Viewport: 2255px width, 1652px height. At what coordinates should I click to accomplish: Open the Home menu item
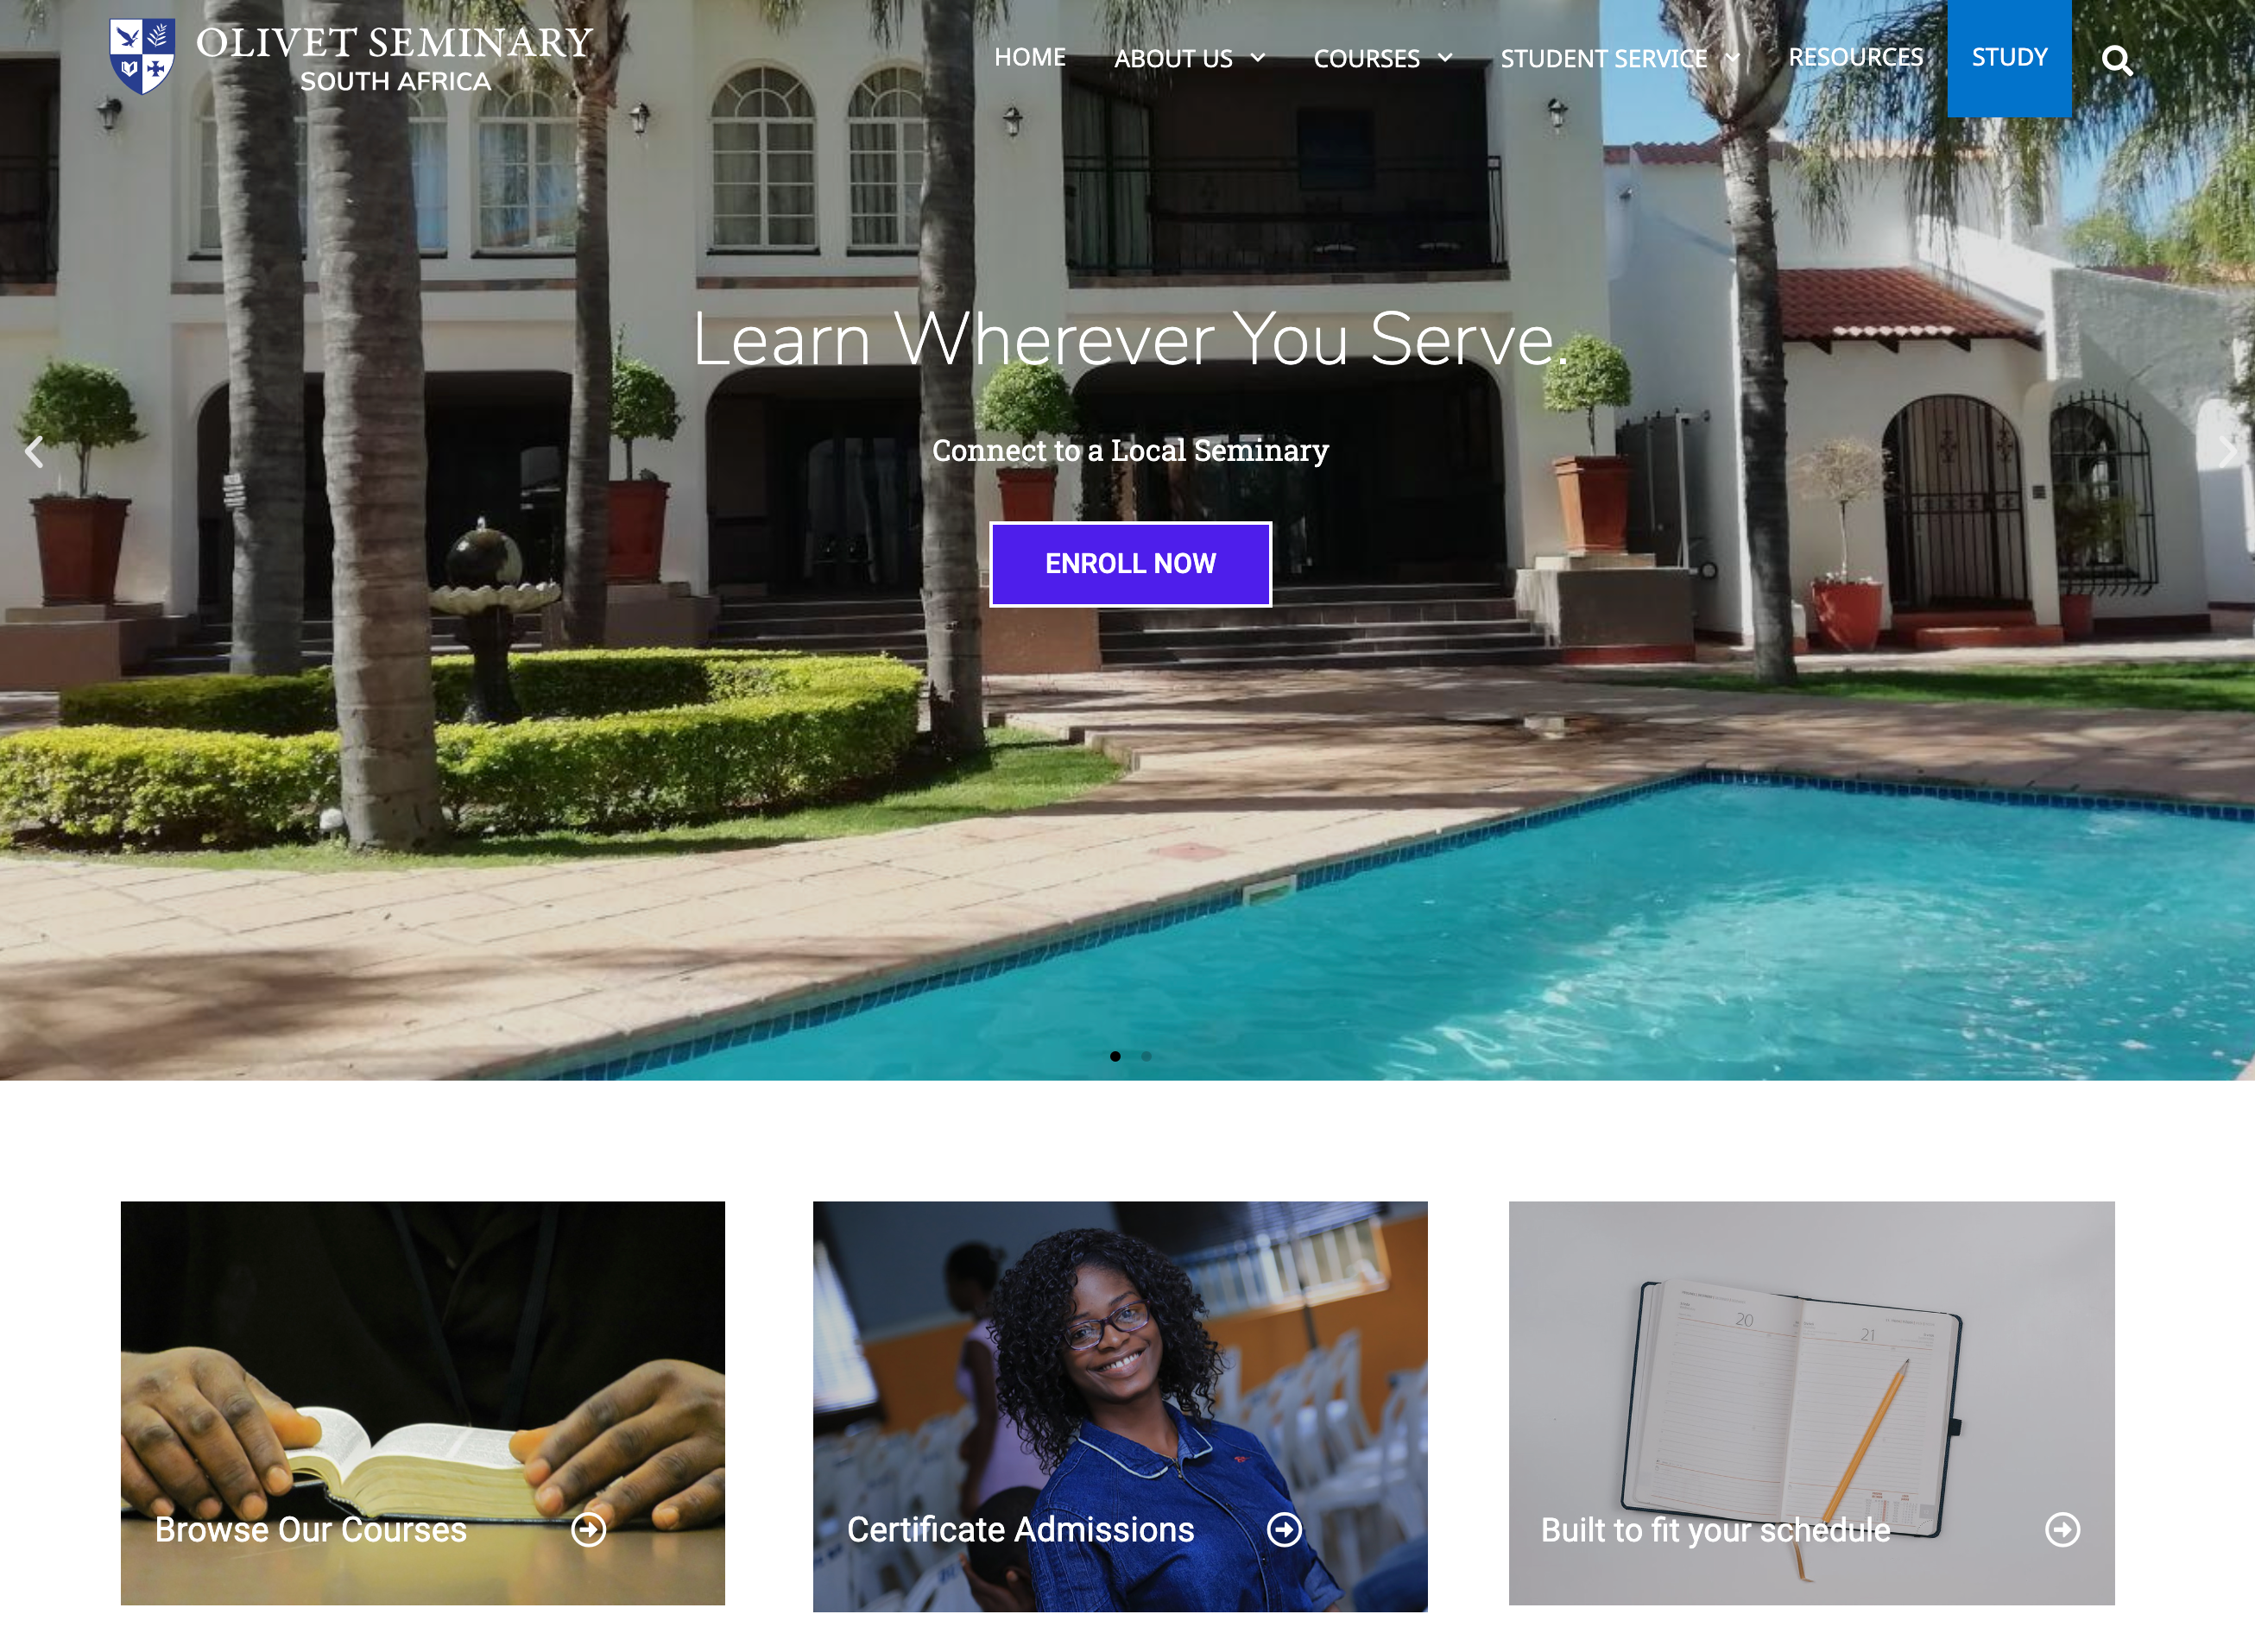pos(1030,58)
